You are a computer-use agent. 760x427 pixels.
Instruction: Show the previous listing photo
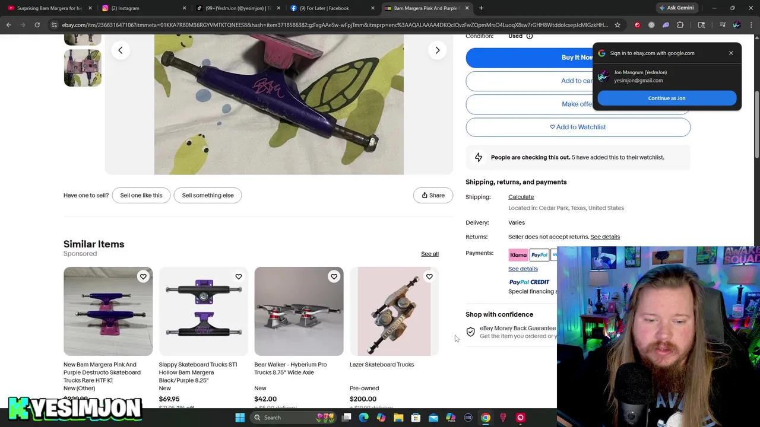[x=121, y=50]
